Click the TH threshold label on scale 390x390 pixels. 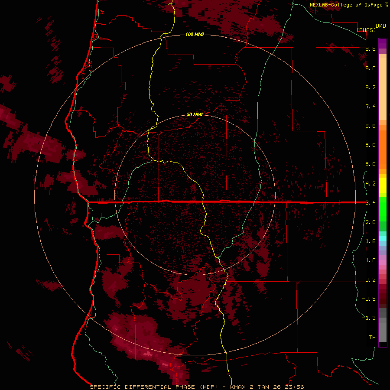tap(372, 338)
